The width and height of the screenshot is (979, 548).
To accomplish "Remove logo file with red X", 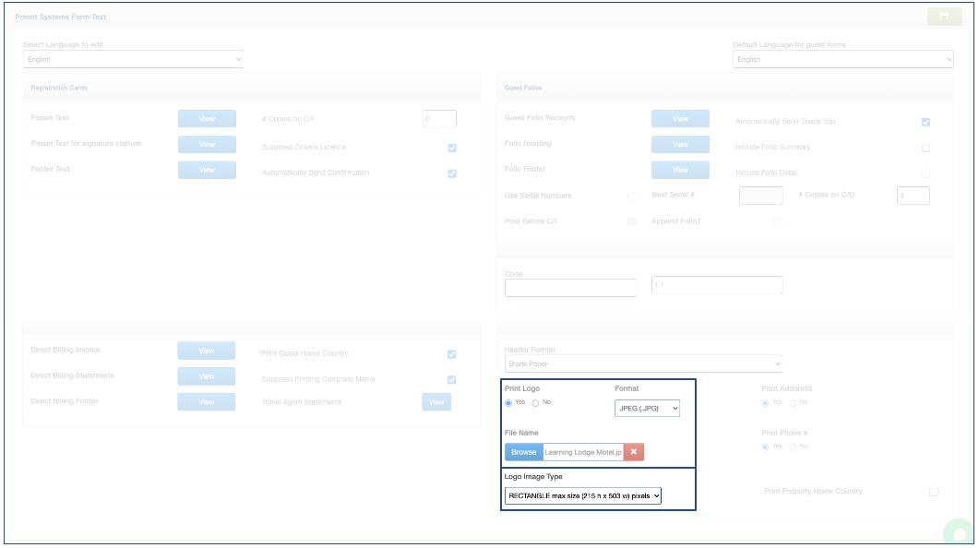I will 633,452.
